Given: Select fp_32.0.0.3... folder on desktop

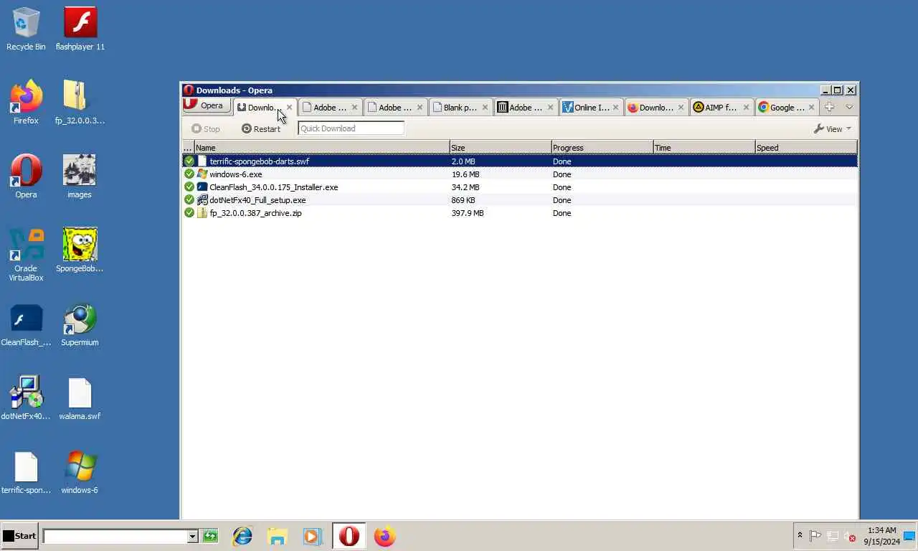Looking at the screenshot, I should (80, 103).
